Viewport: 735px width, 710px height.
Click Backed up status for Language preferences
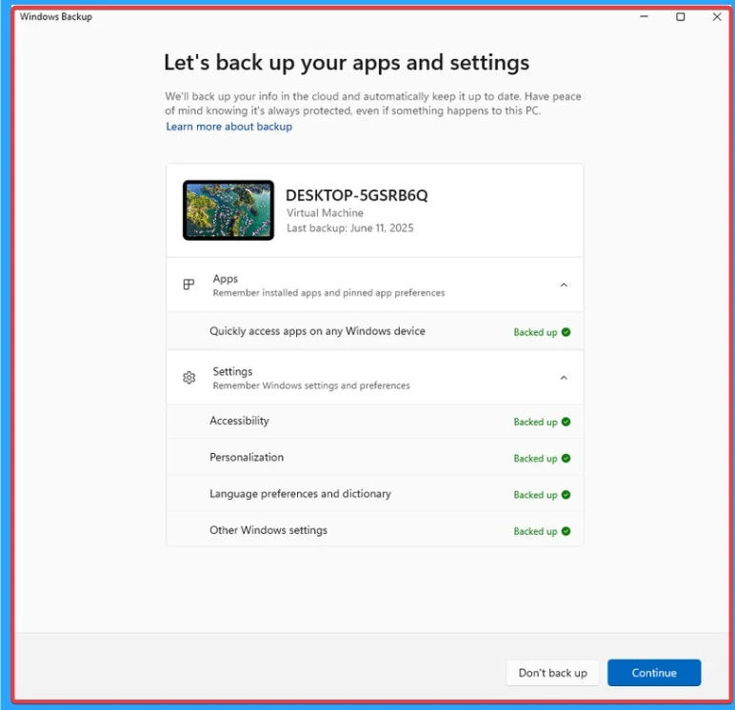click(x=535, y=495)
